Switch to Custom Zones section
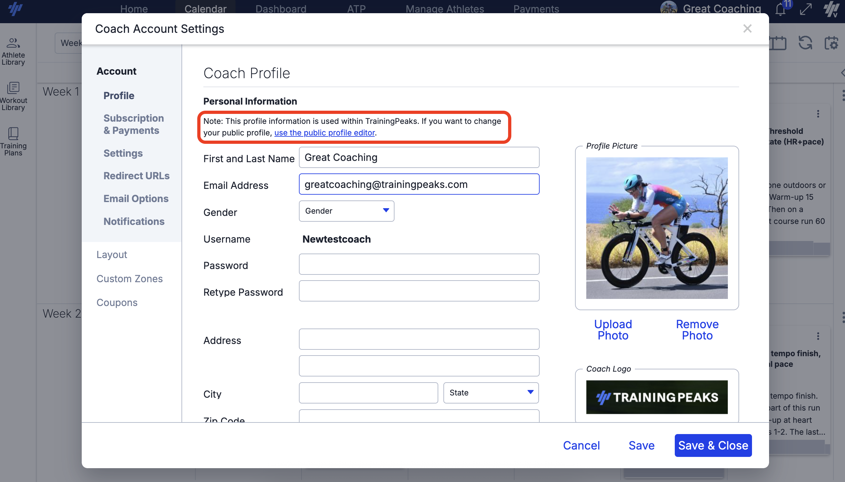The width and height of the screenshot is (845, 482). pyautogui.click(x=129, y=279)
